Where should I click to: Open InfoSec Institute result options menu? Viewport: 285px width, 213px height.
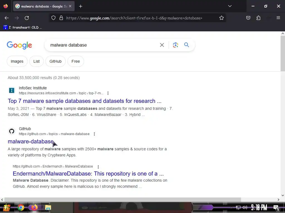click(108, 93)
